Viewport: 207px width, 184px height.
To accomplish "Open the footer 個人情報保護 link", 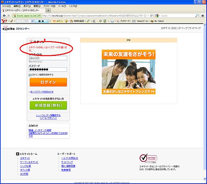I will click(x=68, y=166).
